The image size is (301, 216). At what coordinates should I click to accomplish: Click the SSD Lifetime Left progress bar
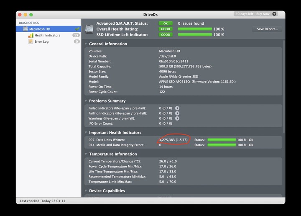[x=195, y=35]
